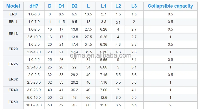Click the ER32 model cell

click(x=13, y=79)
